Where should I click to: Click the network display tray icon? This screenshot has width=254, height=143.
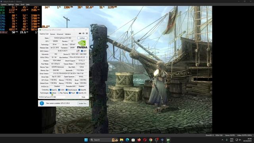(x=237, y=140)
